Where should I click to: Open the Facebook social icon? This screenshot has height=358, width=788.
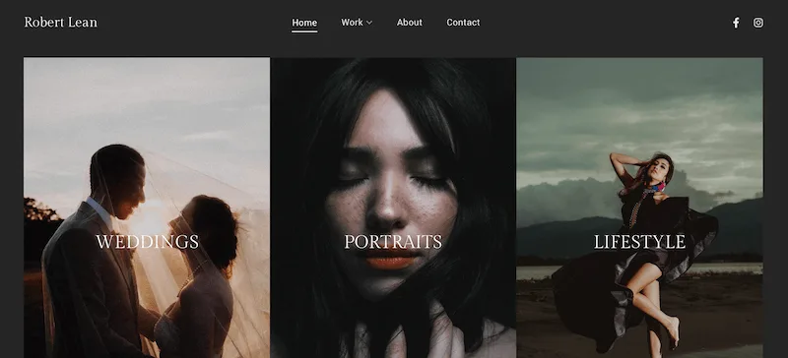(x=736, y=23)
